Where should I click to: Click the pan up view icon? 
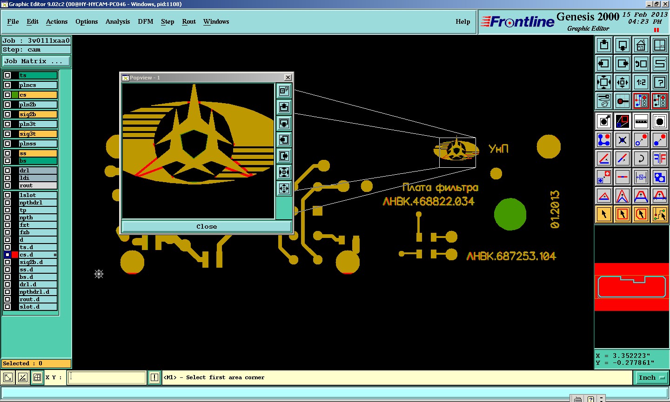pos(604,45)
